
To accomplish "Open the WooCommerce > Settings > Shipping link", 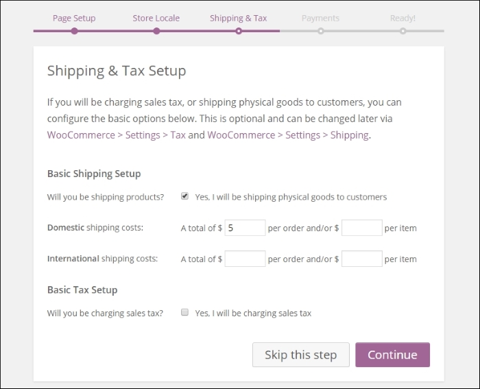I will 288,134.
